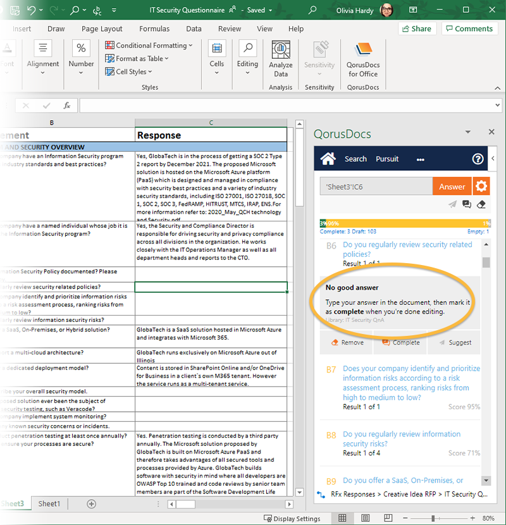506x525 pixels.
Task: Click the 'Sheet3'!C6 reference field
Action: pyautogui.click(x=376, y=187)
